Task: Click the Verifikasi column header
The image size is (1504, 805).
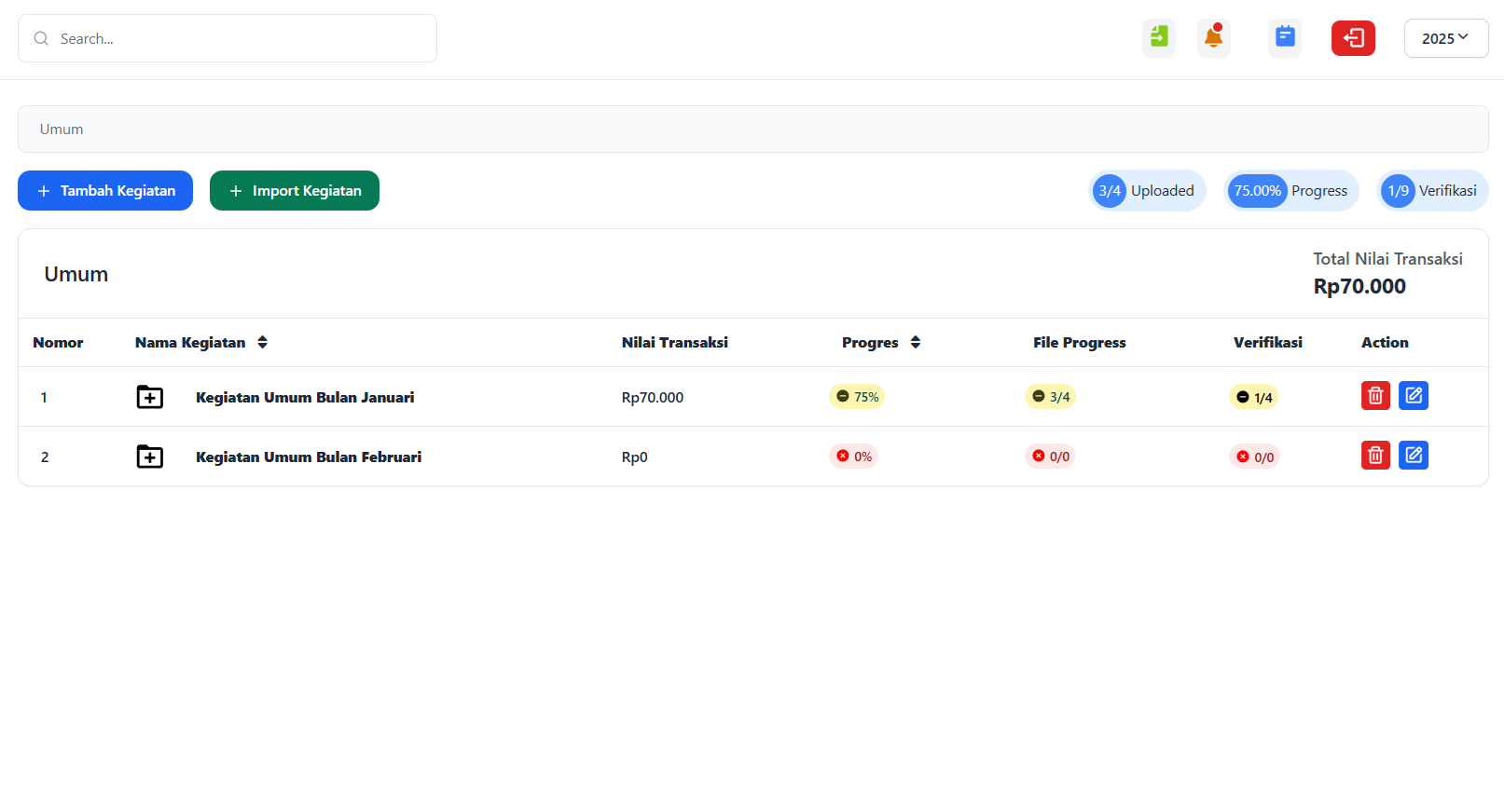Action: click(1268, 342)
